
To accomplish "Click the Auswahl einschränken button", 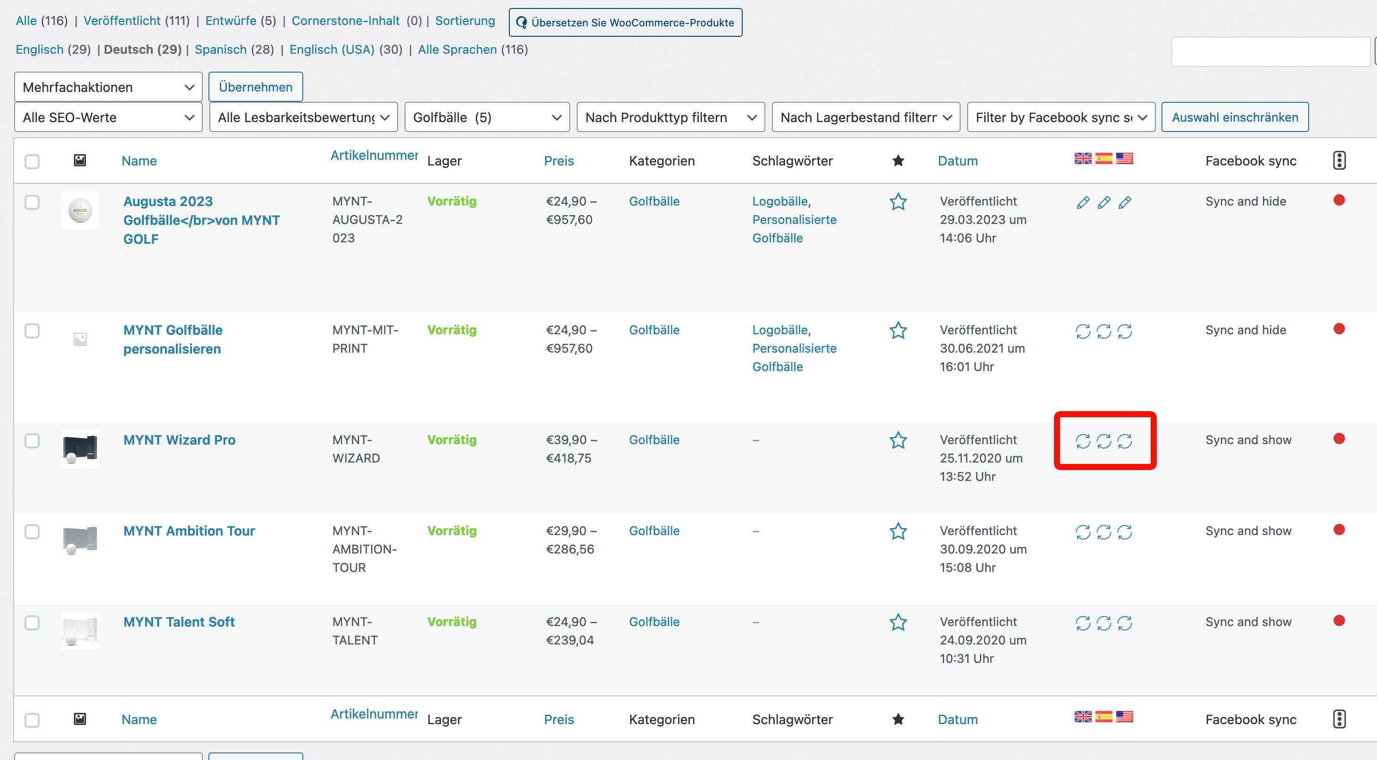I will [1235, 117].
